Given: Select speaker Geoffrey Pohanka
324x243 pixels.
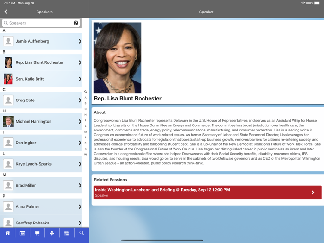Looking at the screenshot, I should [41, 222].
